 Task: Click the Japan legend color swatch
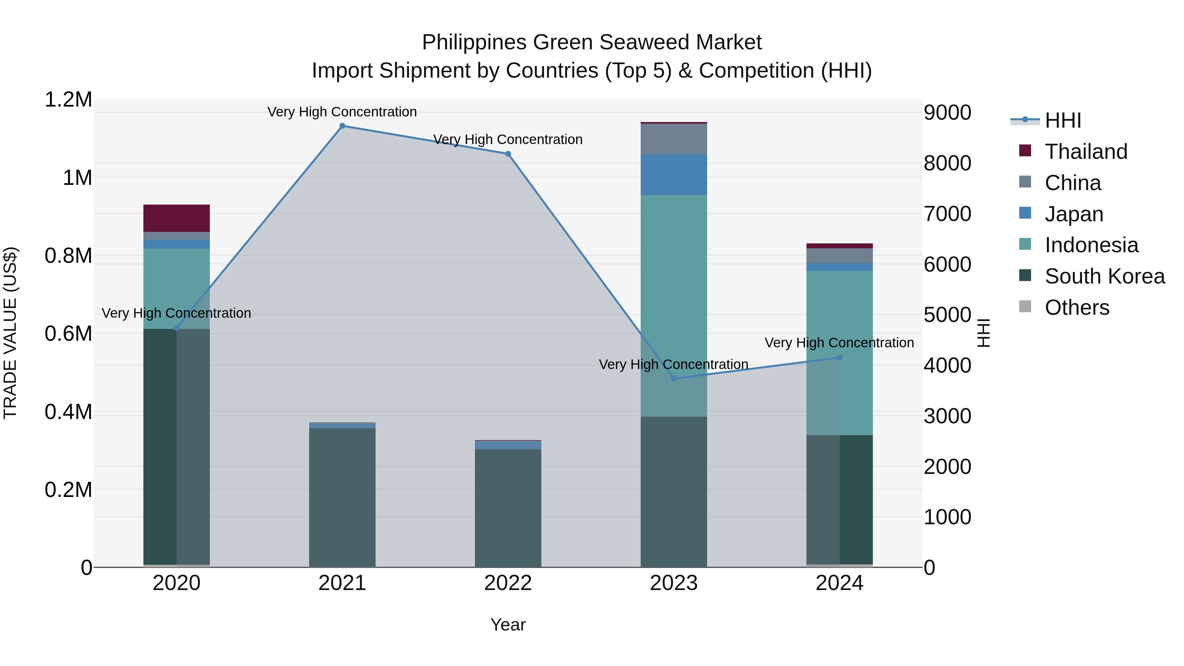click(x=1025, y=213)
